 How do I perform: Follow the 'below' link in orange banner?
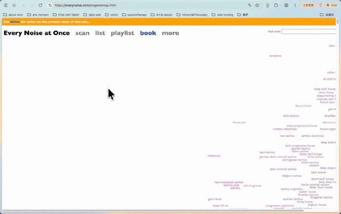pos(15,22)
